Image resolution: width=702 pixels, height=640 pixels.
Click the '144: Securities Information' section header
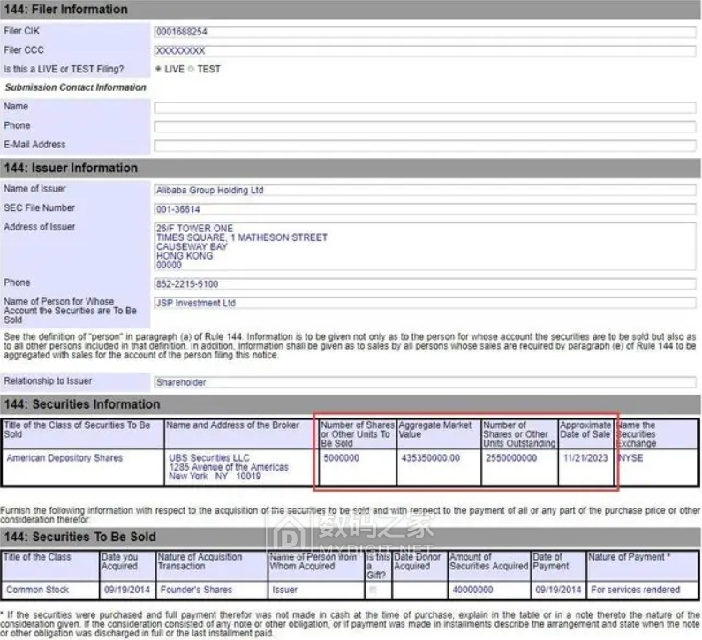[351, 404]
